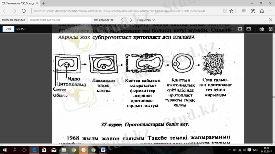Click the 'из 350' page count text
275x154 pixels.
pos(21,29)
